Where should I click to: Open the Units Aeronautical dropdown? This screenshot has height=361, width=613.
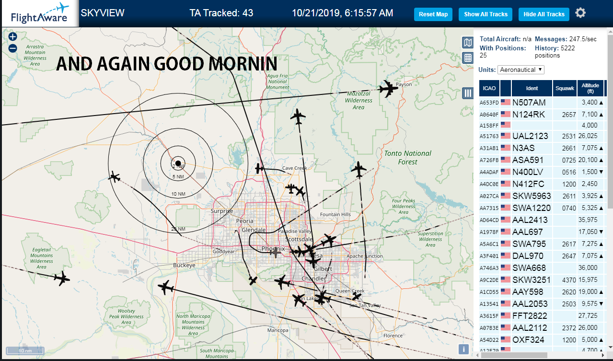521,70
